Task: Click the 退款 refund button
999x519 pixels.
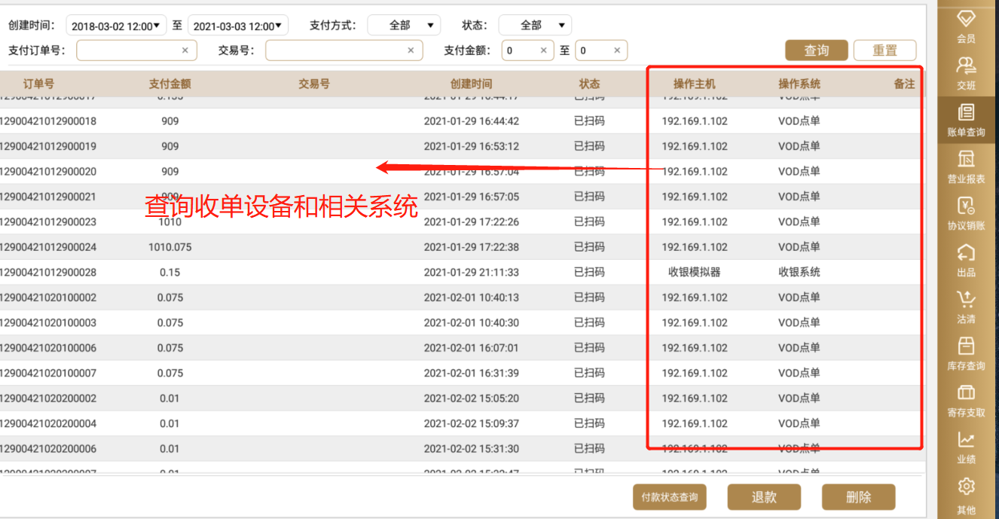Action: coord(764,497)
